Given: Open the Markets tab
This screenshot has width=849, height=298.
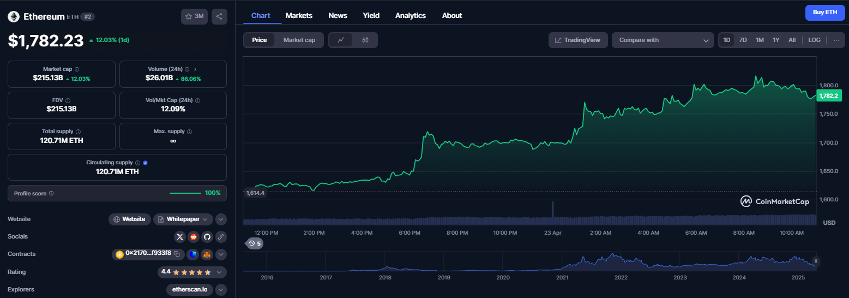Looking at the screenshot, I should (x=299, y=15).
